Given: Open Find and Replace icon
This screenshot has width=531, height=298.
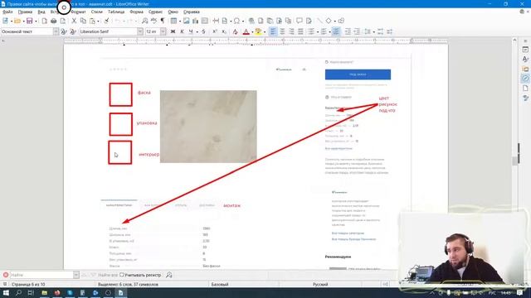Looking at the screenshot, I should (145, 21).
